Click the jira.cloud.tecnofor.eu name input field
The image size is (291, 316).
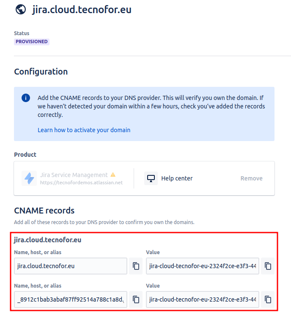point(70,266)
